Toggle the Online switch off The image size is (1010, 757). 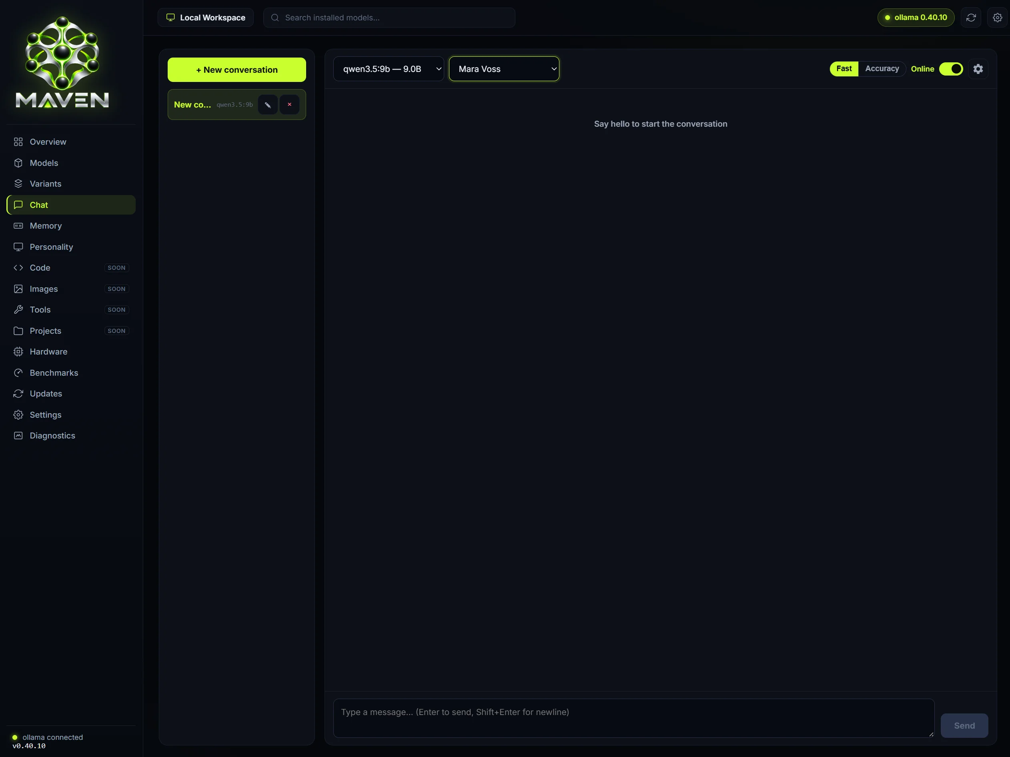point(951,69)
